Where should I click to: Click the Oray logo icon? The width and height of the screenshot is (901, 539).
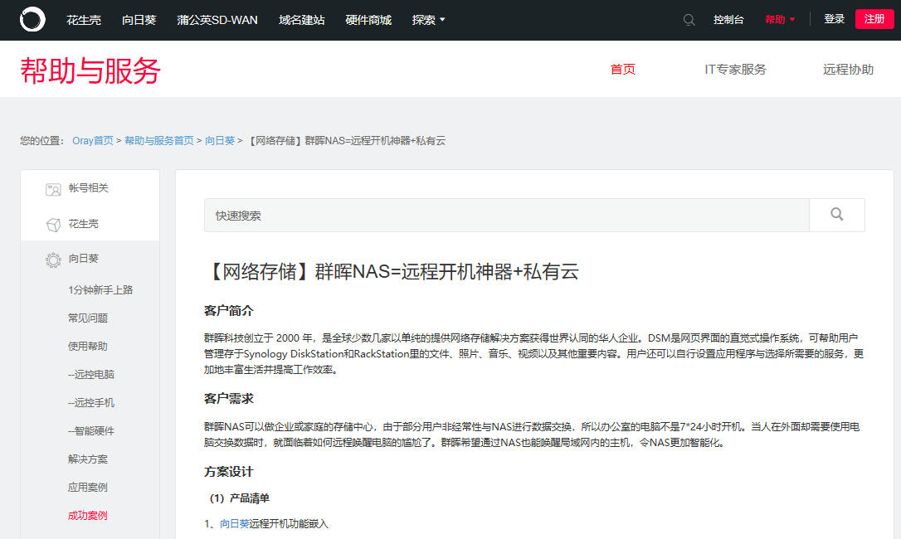click(x=32, y=20)
